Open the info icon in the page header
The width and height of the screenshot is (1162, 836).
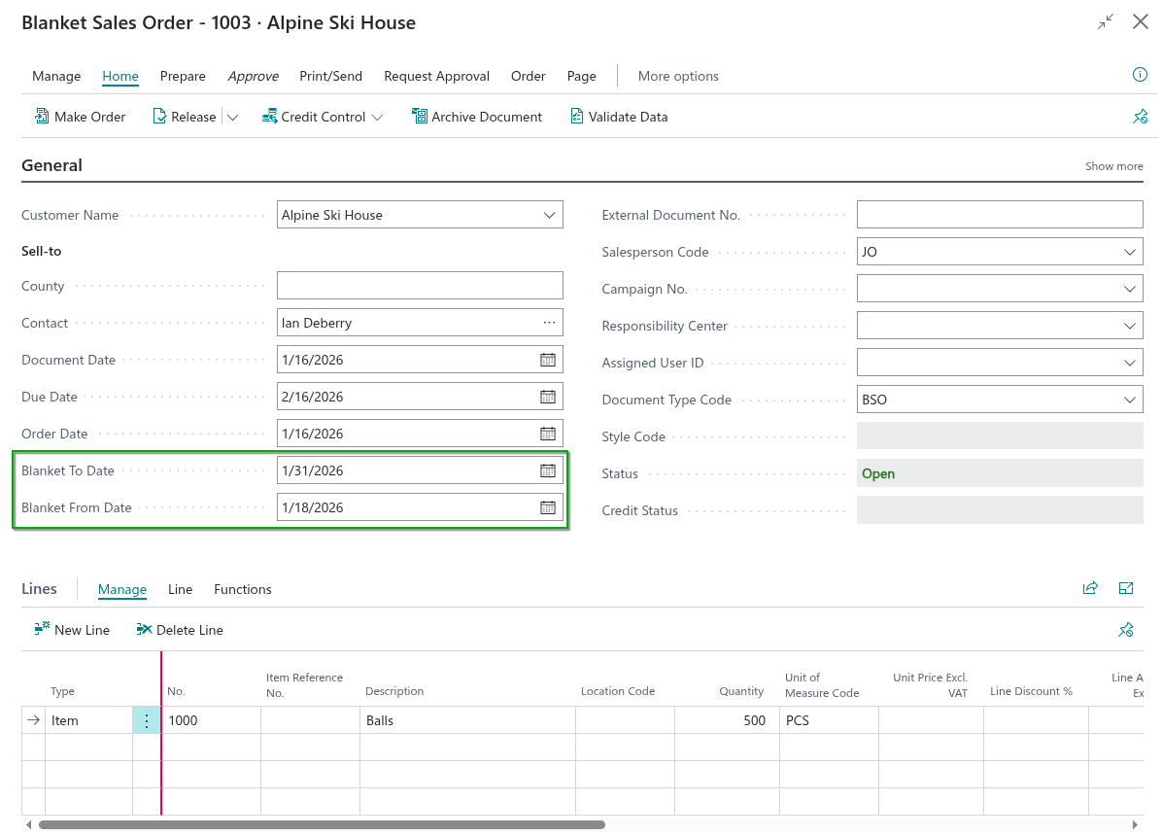tap(1141, 75)
